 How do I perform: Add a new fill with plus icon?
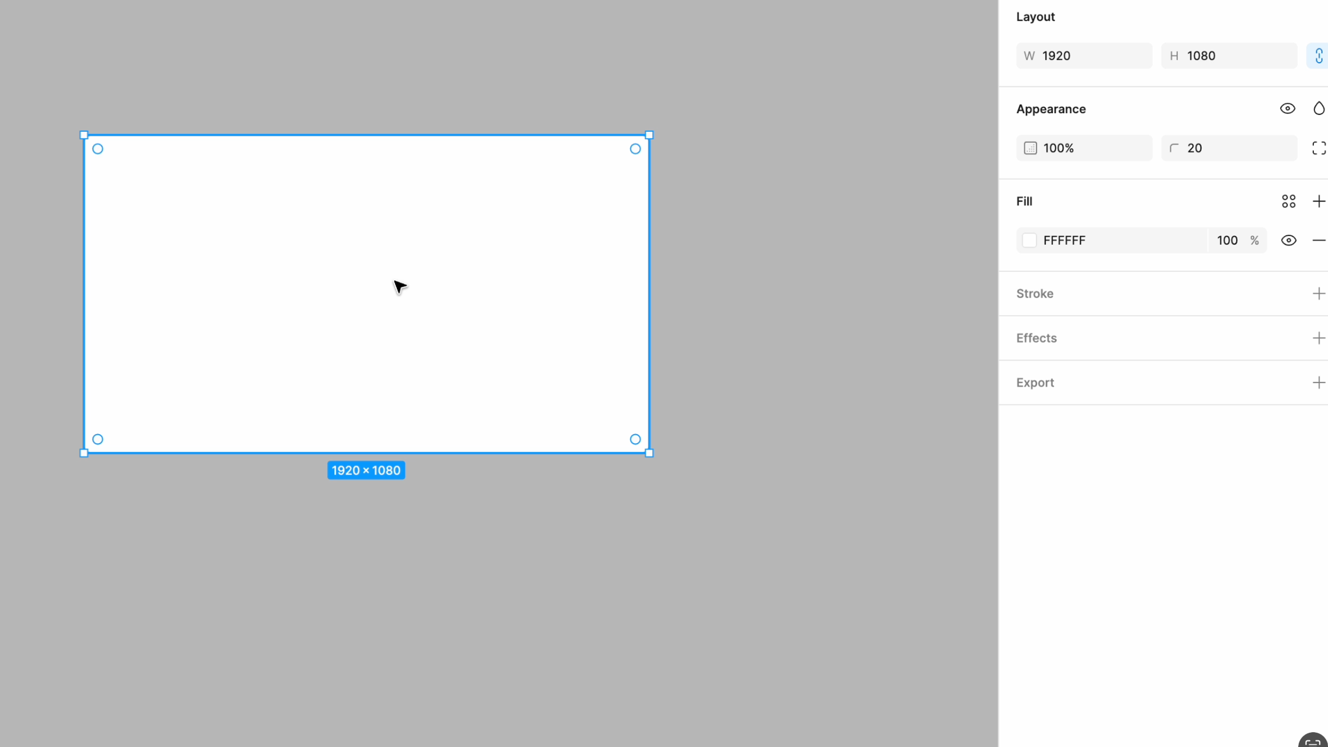pos(1318,202)
